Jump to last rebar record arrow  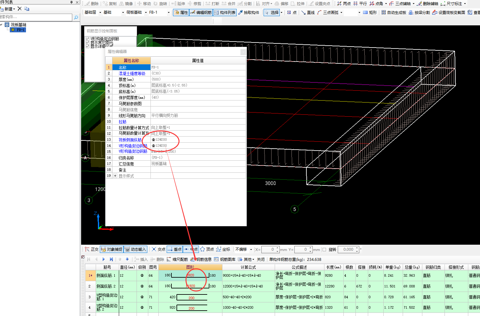[111, 259]
